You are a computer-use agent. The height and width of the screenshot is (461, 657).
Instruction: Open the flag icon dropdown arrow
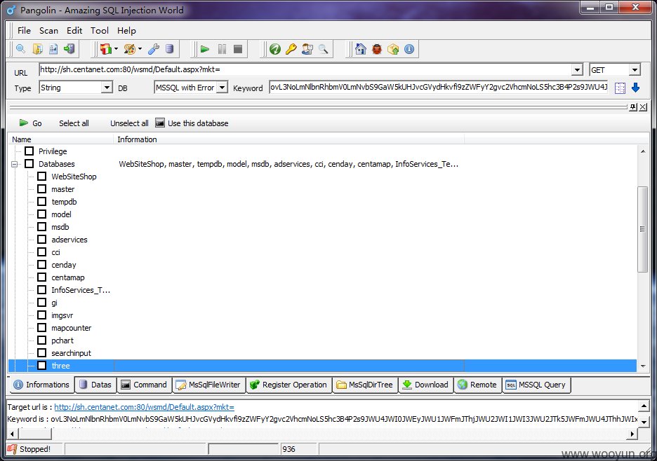[x=116, y=49]
